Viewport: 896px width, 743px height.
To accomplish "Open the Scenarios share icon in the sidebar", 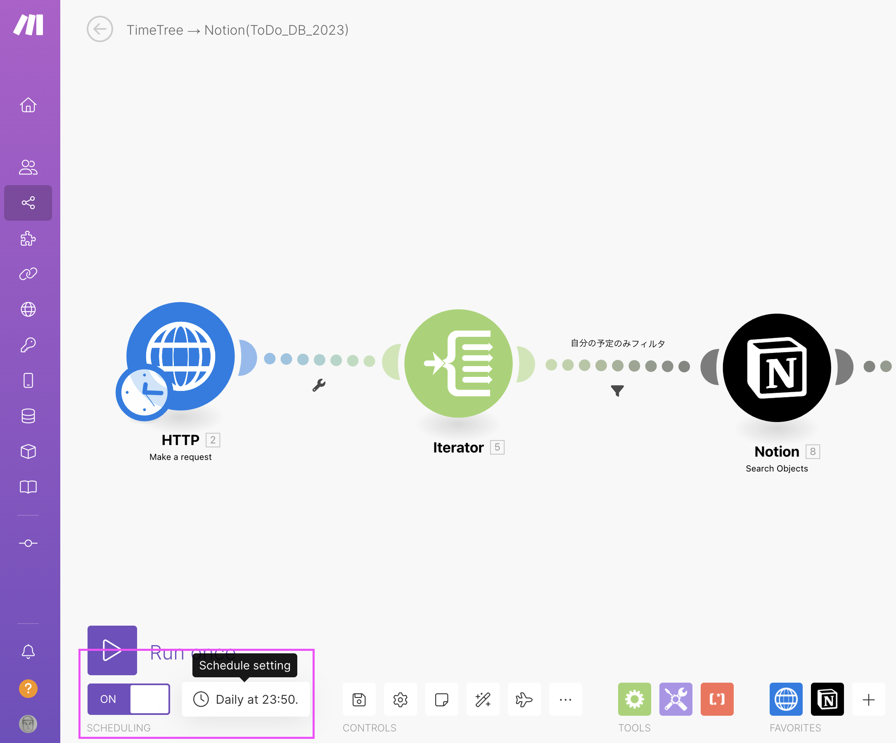I will tap(28, 203).
